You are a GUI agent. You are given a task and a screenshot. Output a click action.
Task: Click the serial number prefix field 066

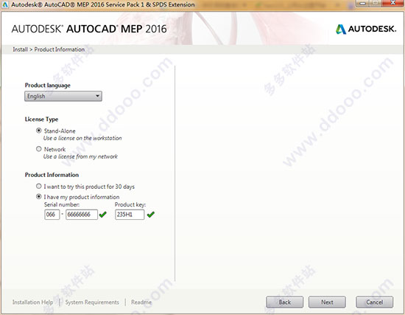(x=52, y=215)
